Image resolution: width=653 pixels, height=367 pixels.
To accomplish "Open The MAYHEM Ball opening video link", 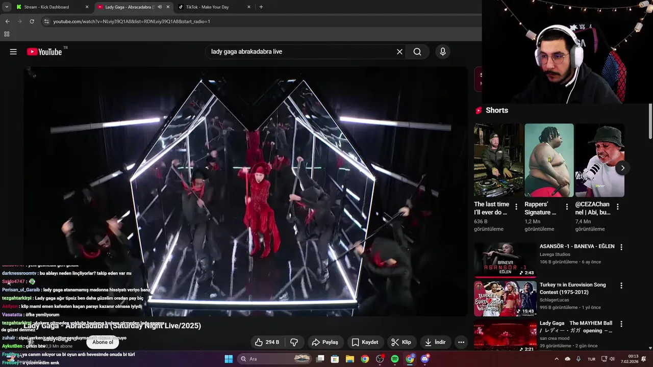I will [576, 327].
